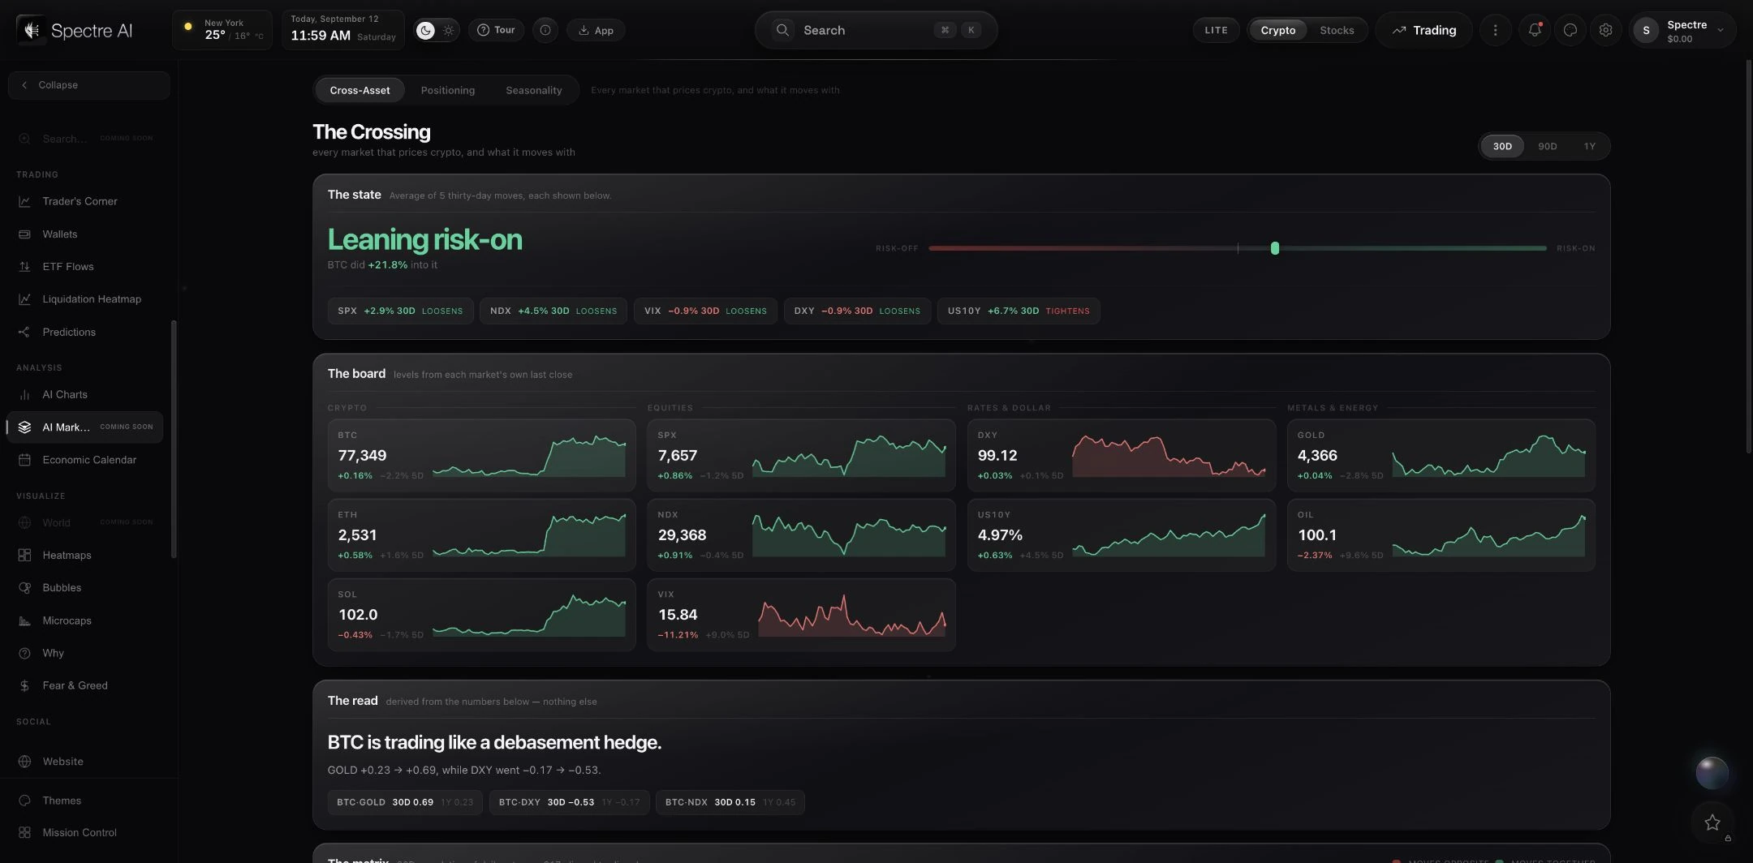Click the risk-off/risk-on slider handle
Image resolution: width=1753 pixels, height=863 pixels.
(x=1274, y=248)
